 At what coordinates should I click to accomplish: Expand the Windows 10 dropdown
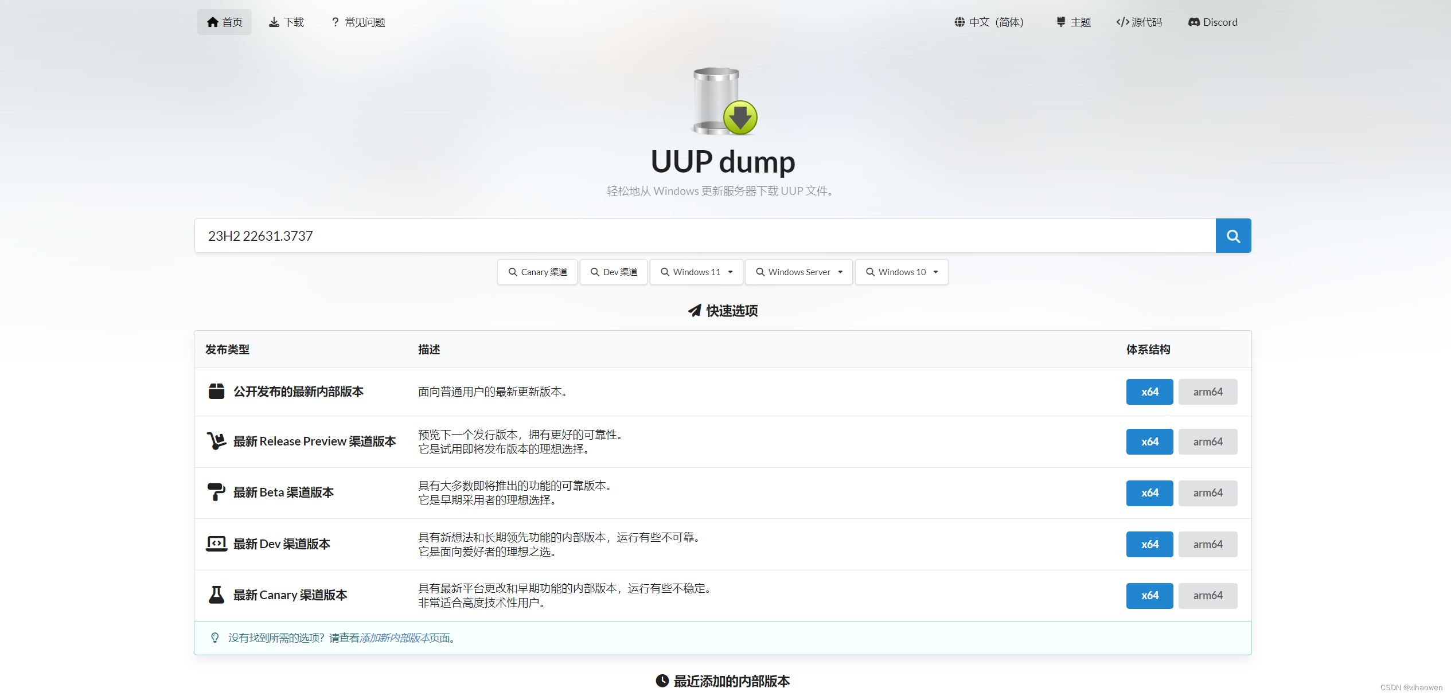(x=902, y=272)
